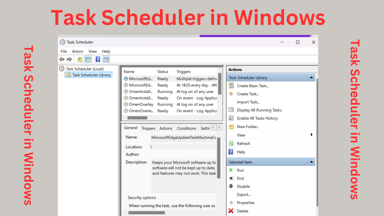384x216 pixels.
Task: Click the task list horizontal scrollbar
Action: (x=137, y=118)
